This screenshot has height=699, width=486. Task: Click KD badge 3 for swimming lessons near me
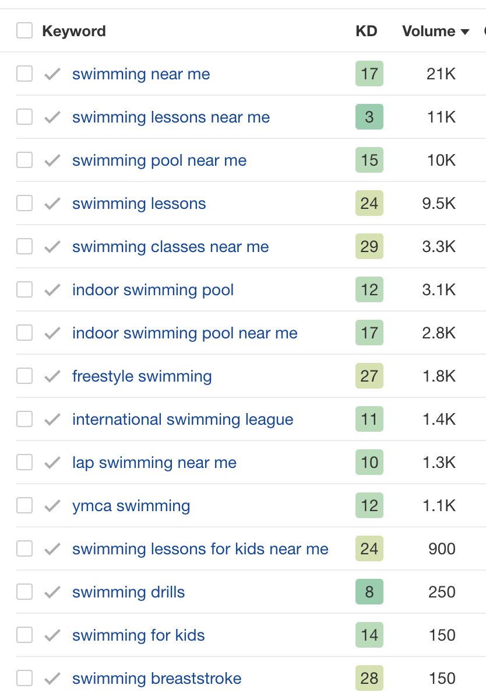[x=369, y=117]
